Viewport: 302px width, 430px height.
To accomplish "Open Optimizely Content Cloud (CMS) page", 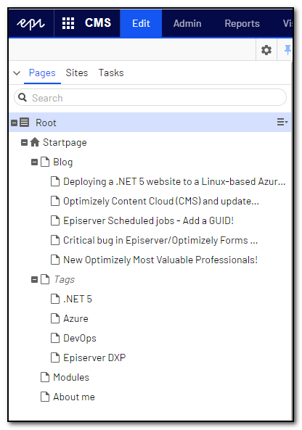I will click(x=161, y=202).
